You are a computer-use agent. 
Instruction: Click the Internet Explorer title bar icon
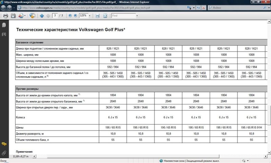(x=2, y=2)
